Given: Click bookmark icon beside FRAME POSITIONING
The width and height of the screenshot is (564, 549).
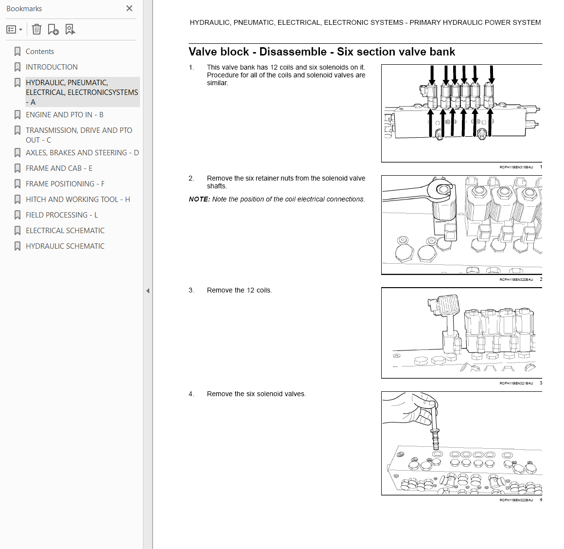Looking at the screenshot, I should pos(18,184).
